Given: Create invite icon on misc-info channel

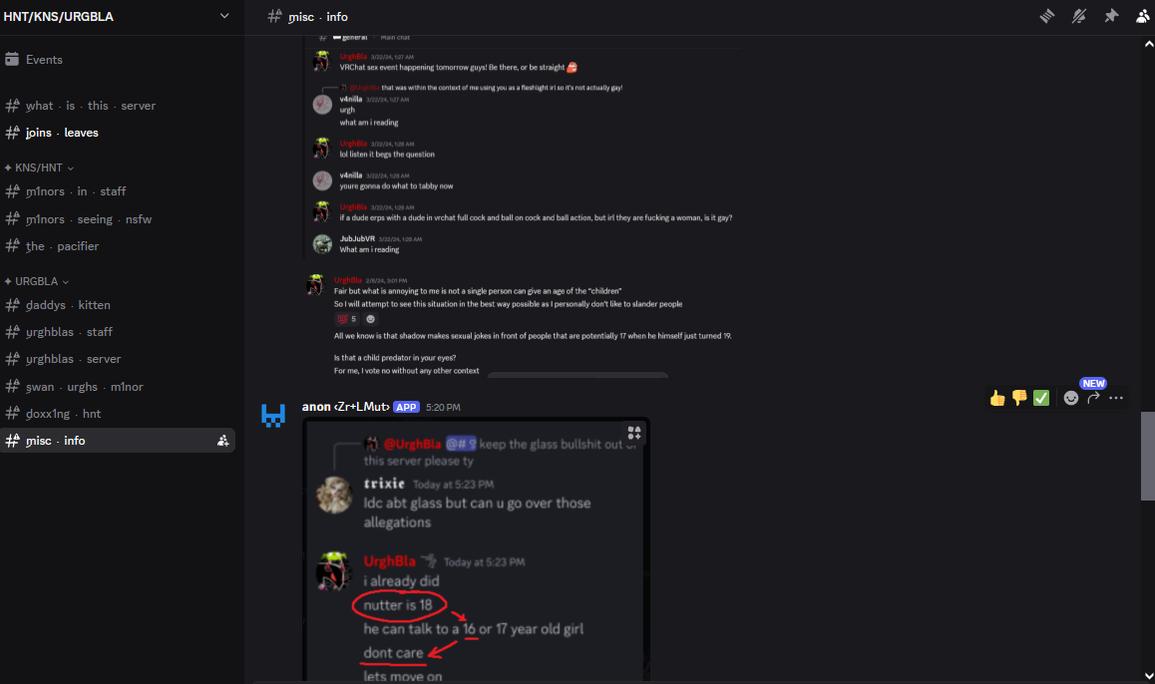Looking at the screenshot, I should (x=222, y=441).
